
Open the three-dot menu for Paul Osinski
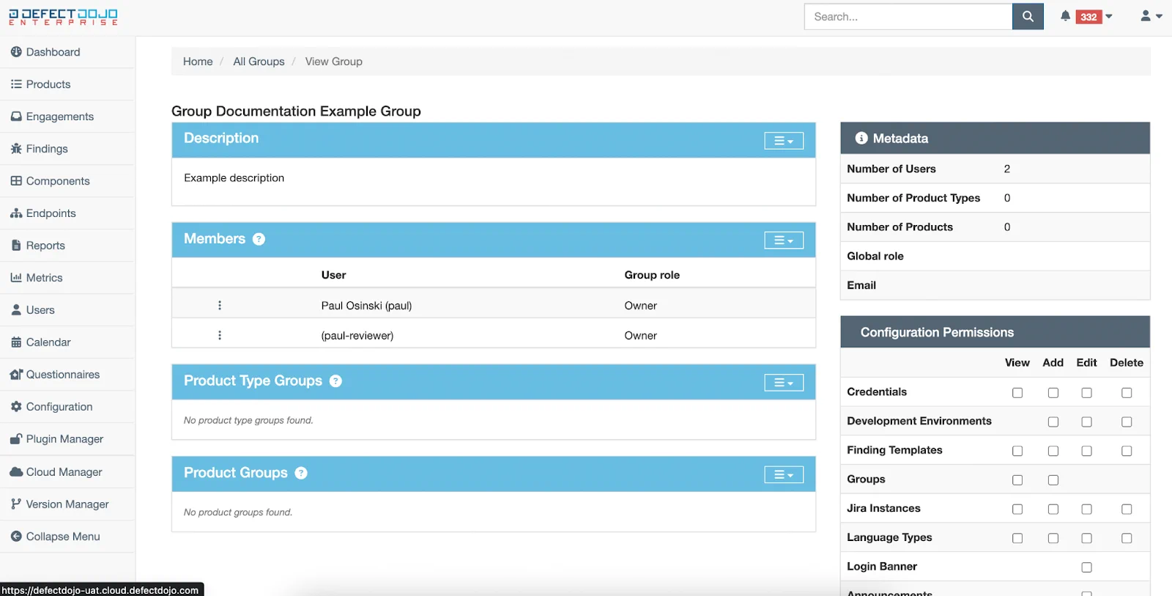(220, 306)
